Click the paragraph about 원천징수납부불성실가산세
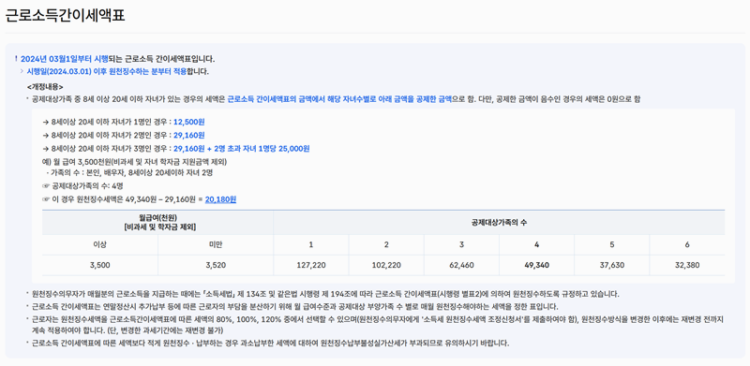The width and height of the screenshot is (750, 366). (x=270, y=343)
